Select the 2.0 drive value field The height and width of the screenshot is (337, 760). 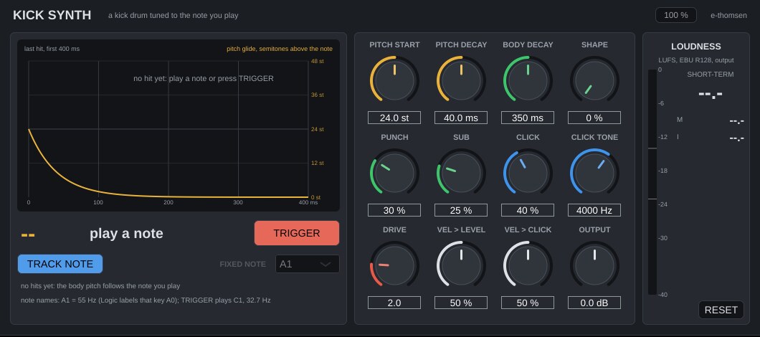394,303
